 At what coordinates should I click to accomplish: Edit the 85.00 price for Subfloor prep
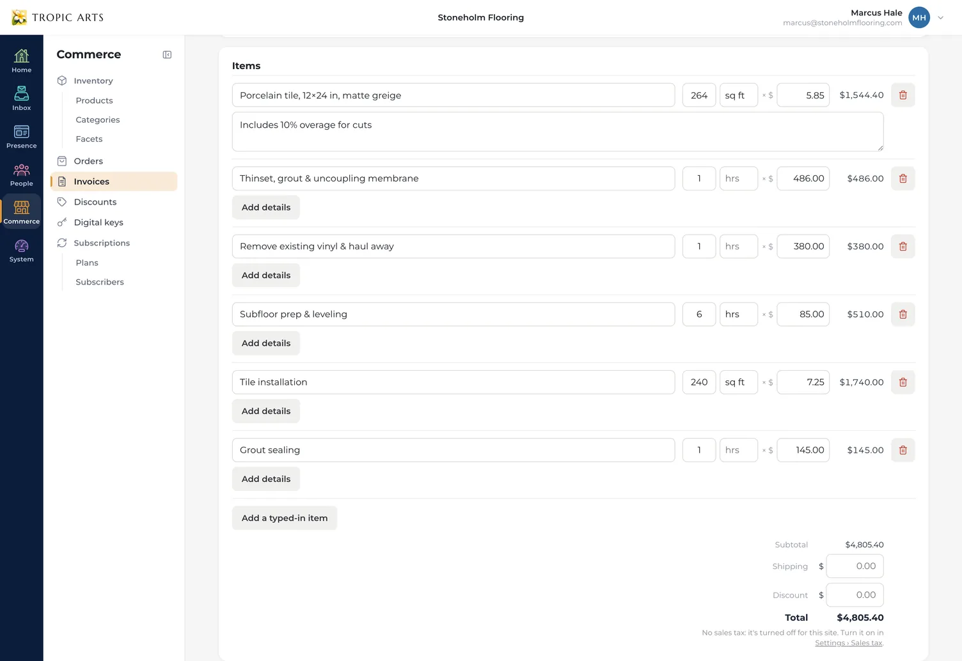(x=803, y=314)
